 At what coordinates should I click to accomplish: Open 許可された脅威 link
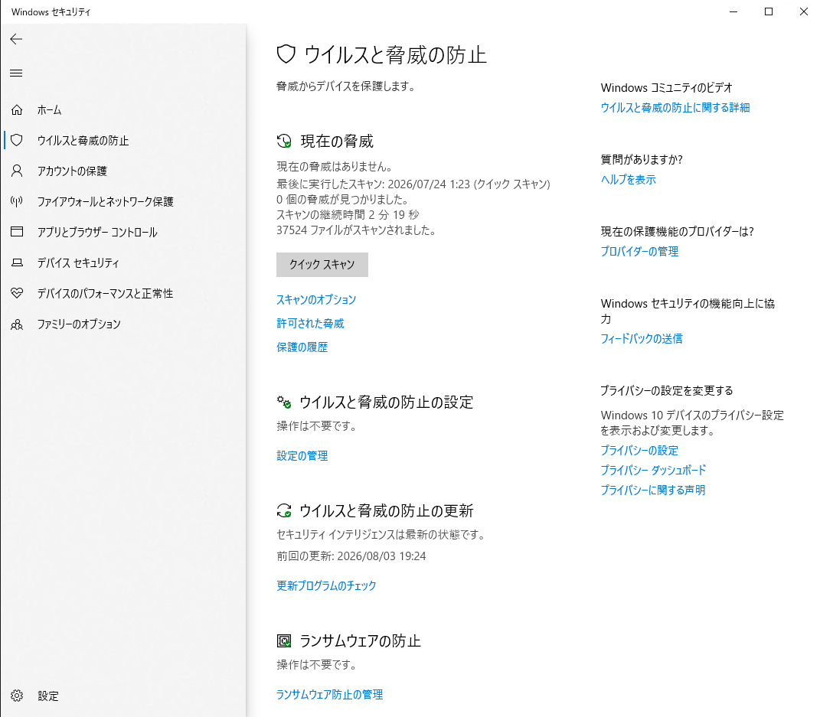click(x=310, y=324)
